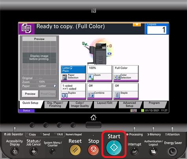Tap the Numeric Keypad label

click(74, 135)
